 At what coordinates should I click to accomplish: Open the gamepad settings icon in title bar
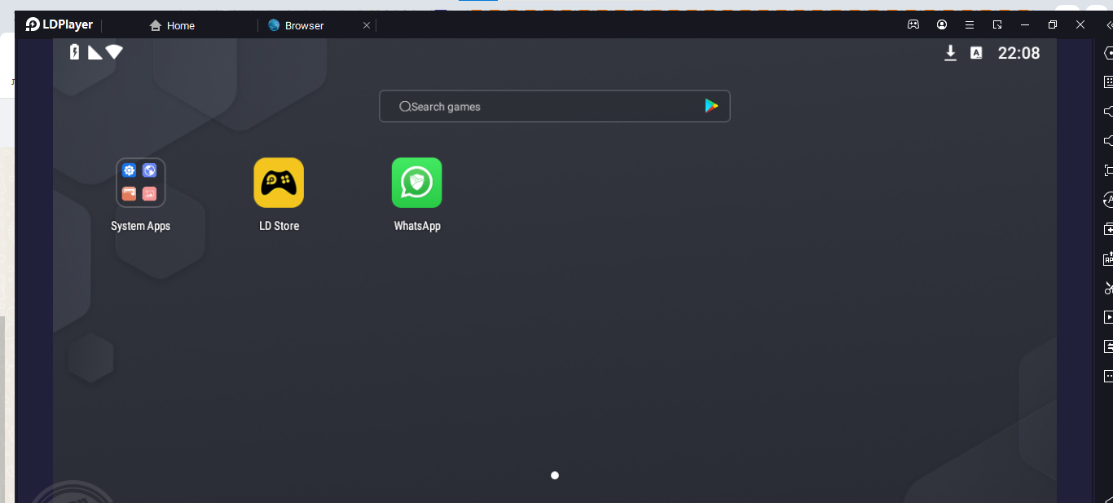coord(913,24)
